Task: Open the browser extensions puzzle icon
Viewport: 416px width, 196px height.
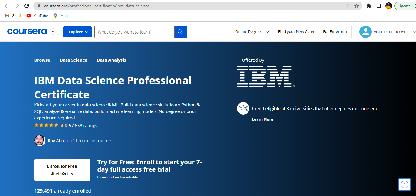Action: 369,6
